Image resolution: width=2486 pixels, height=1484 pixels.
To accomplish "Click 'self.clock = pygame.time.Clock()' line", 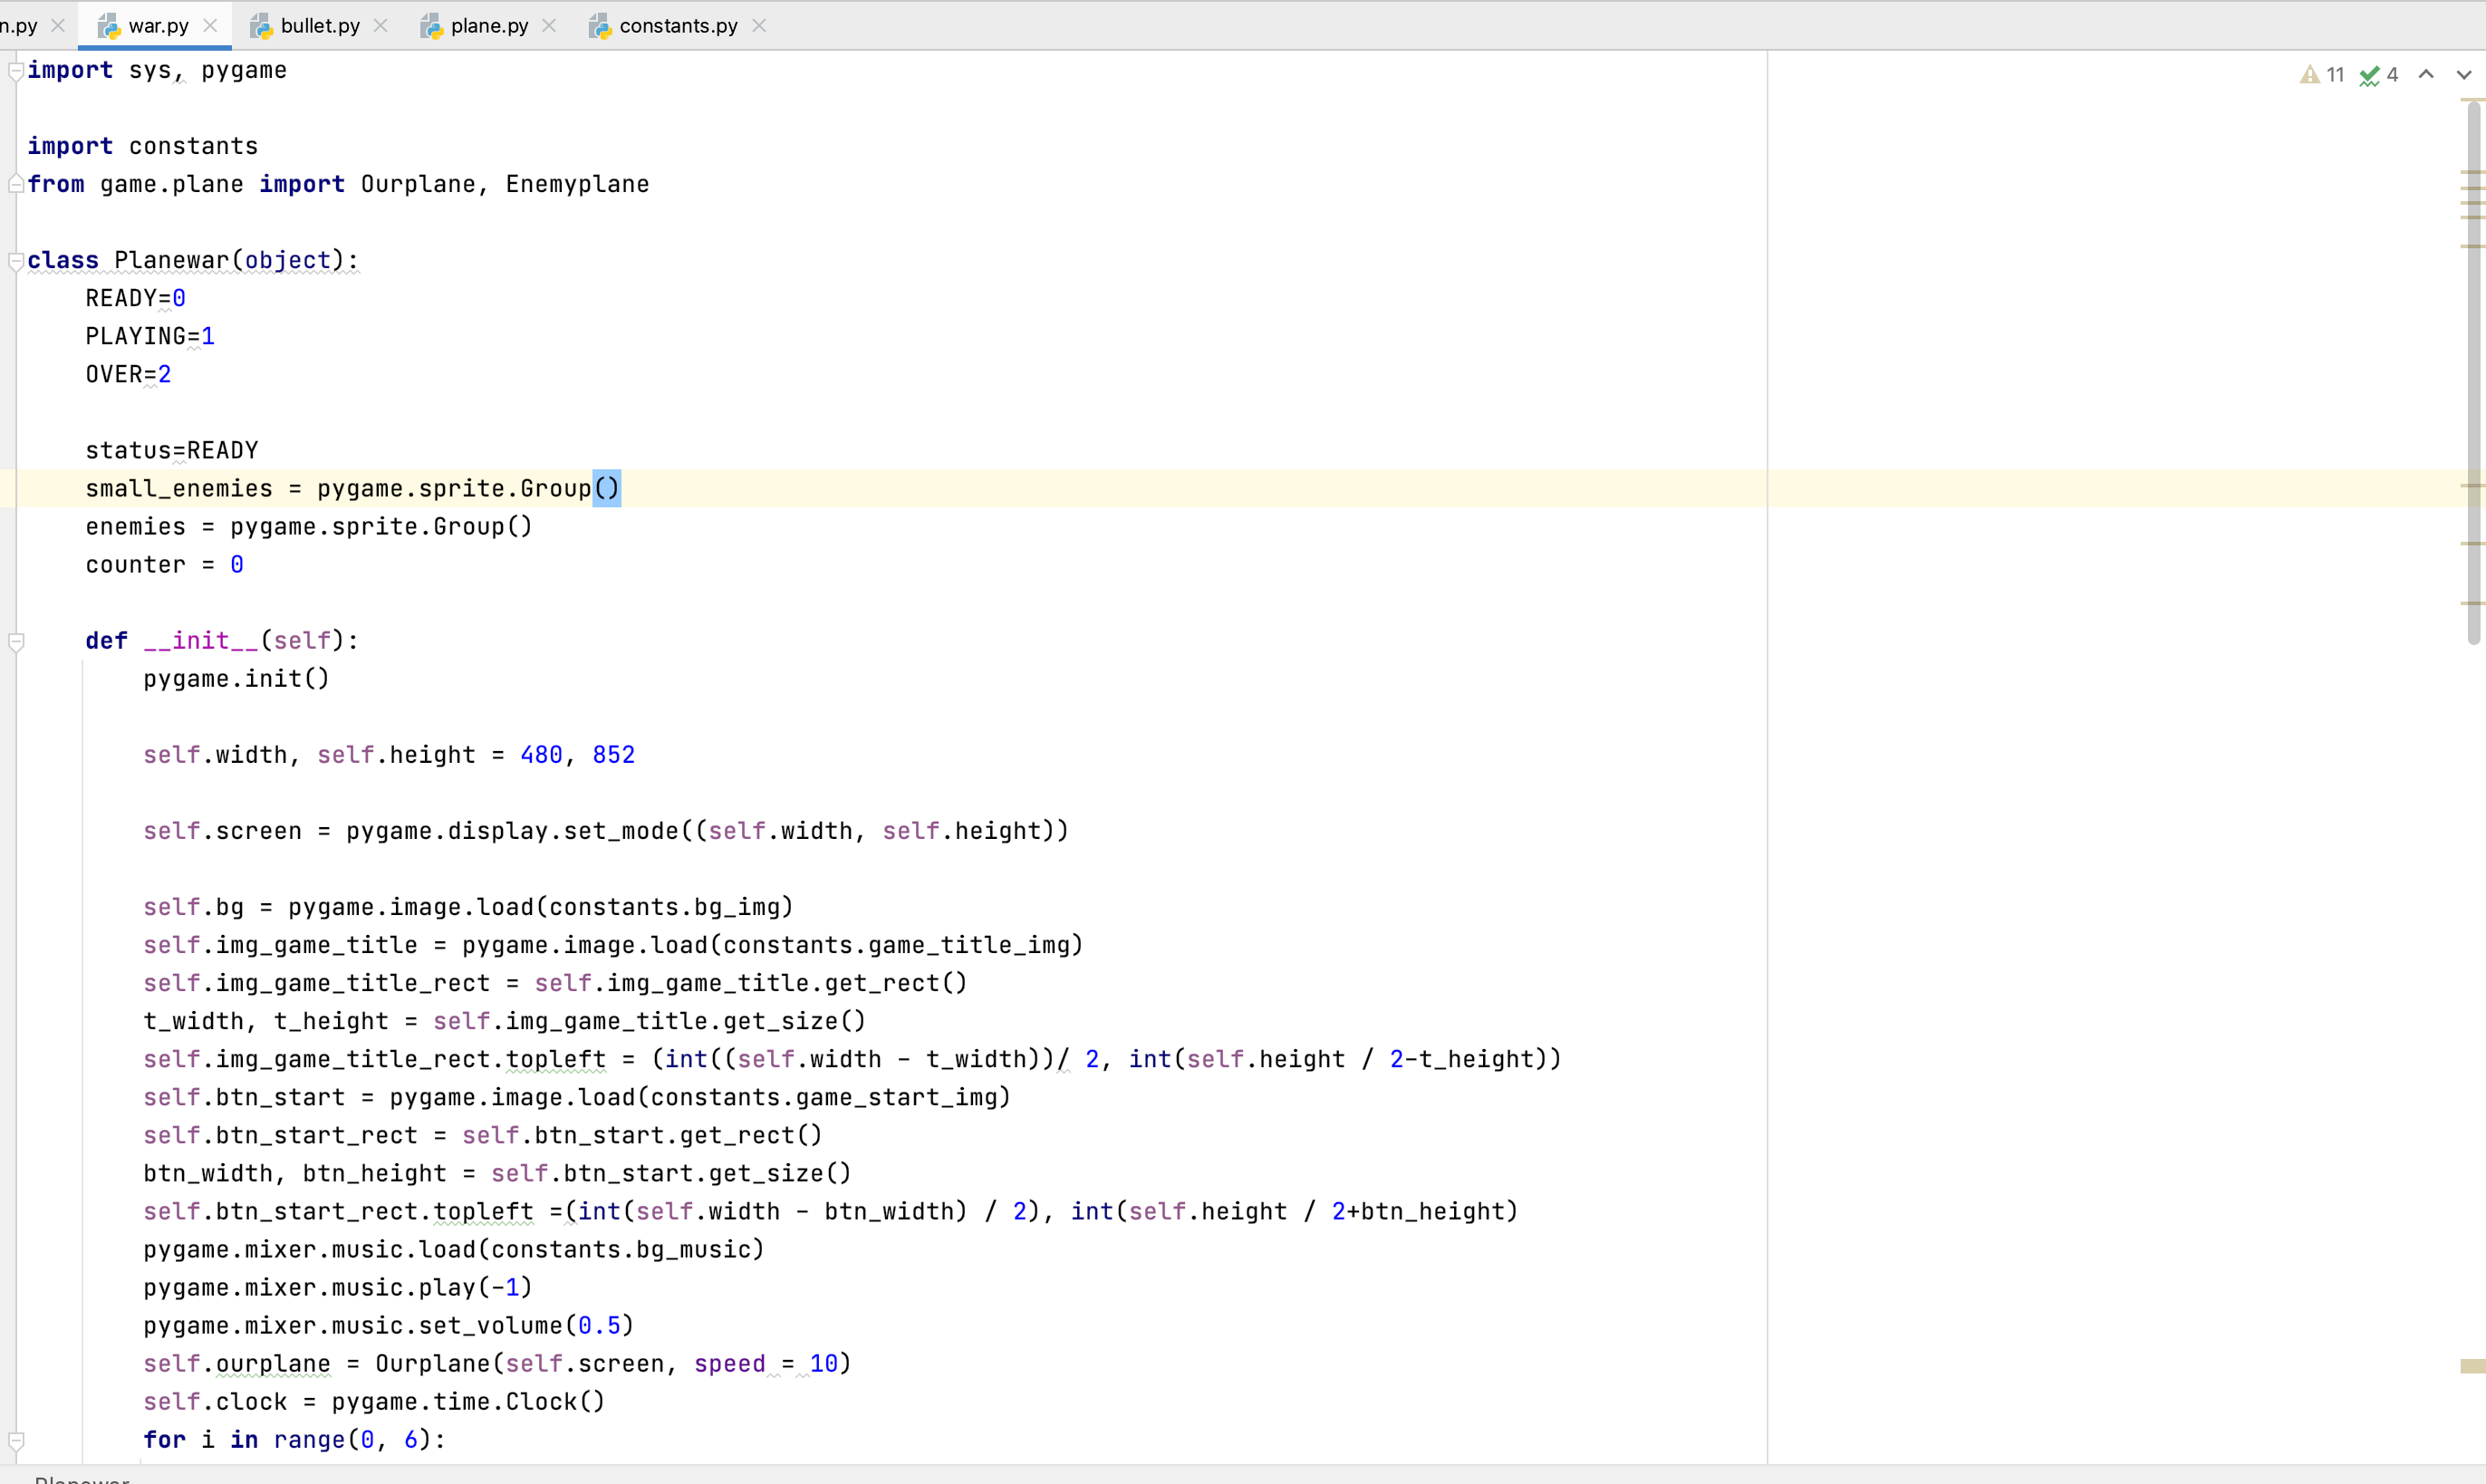I will [x=374, y=1401].
